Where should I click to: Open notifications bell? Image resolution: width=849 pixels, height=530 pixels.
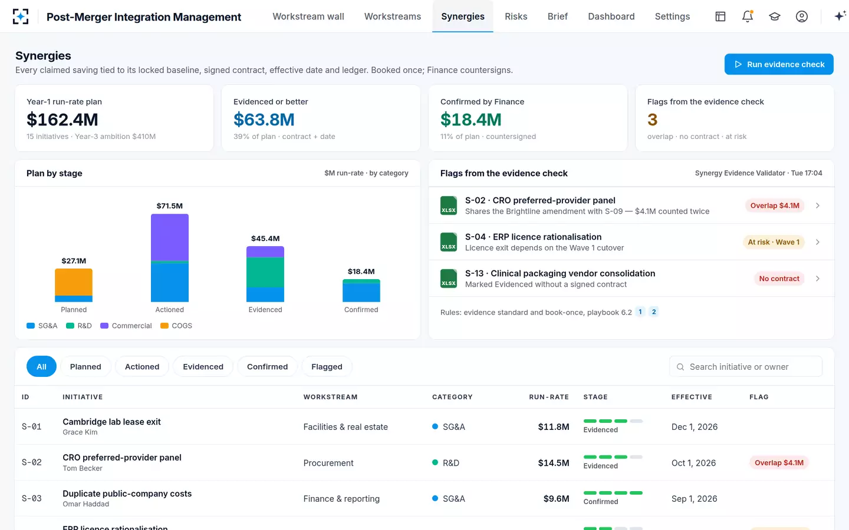pos(748,16)
